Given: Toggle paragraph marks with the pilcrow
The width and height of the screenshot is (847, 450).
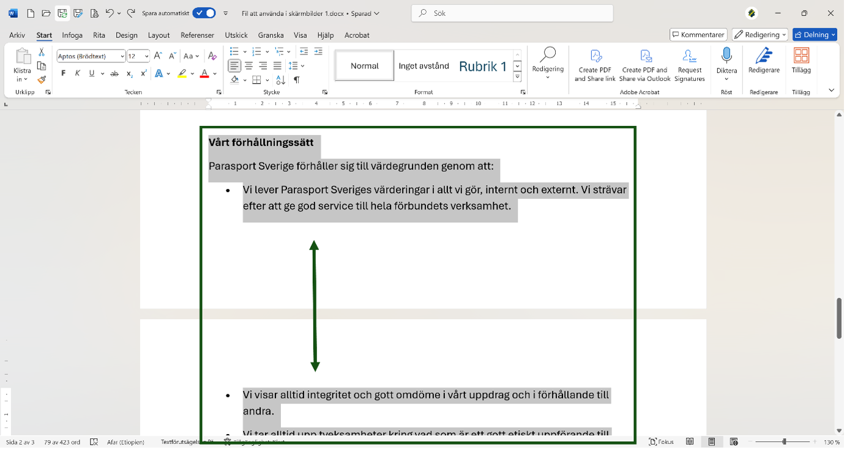Looking at the screenshot, I should (297, 79).
